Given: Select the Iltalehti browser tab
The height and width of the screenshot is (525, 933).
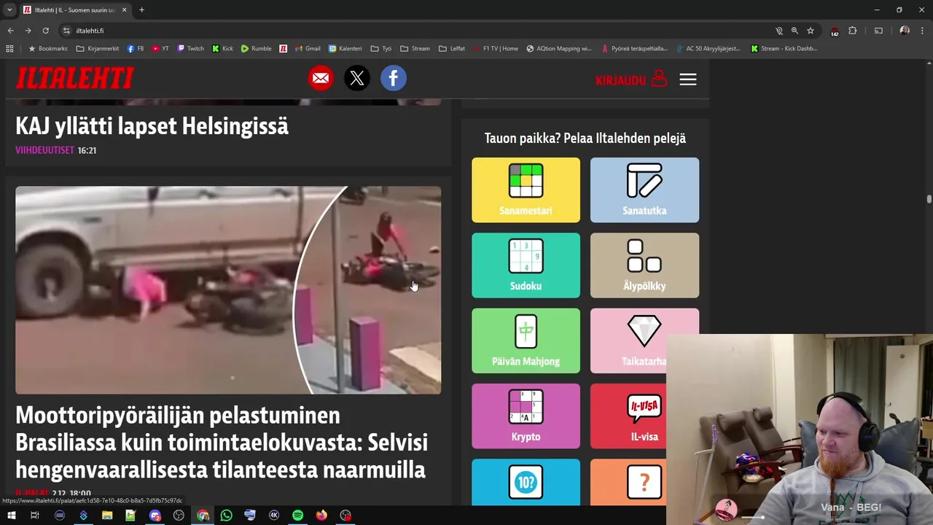Looking at the screenshot, I should pyautogui.click(x=75, y=10).
